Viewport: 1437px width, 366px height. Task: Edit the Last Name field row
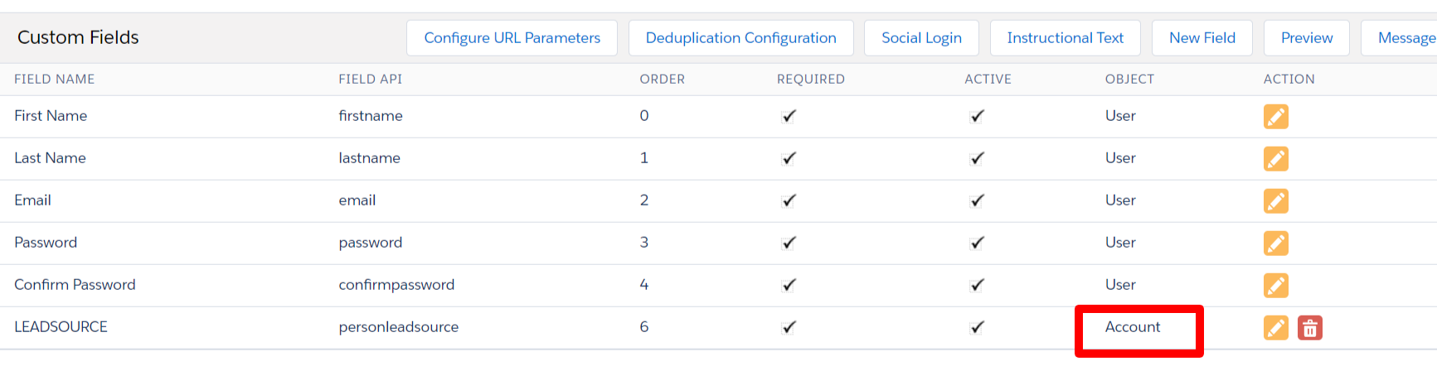click(1275, 159)
